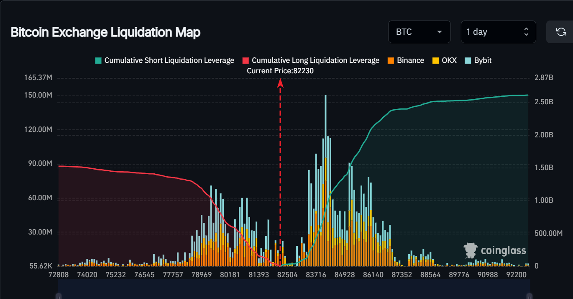Click the 500.00M right axis label

(549, 233)
